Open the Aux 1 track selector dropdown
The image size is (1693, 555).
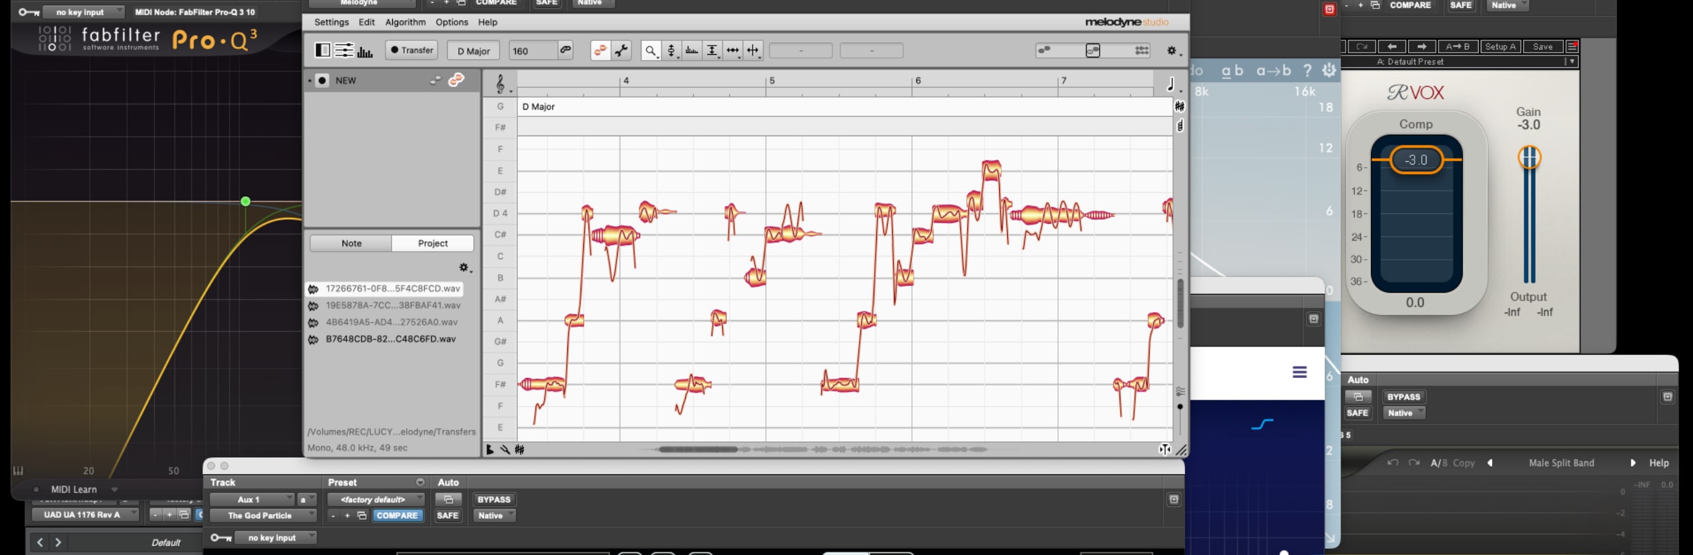[252, 499]
